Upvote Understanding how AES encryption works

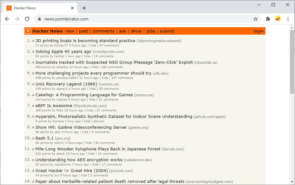pos(33,160)
